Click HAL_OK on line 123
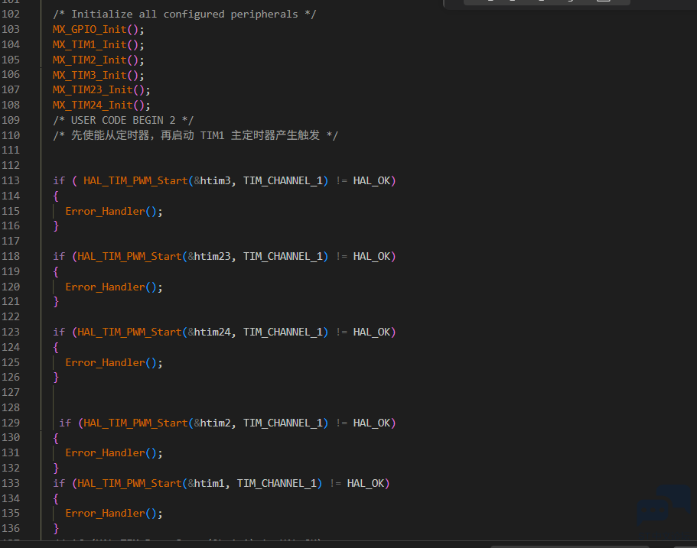Screen dimensions: 697x548 click(372, 332)
